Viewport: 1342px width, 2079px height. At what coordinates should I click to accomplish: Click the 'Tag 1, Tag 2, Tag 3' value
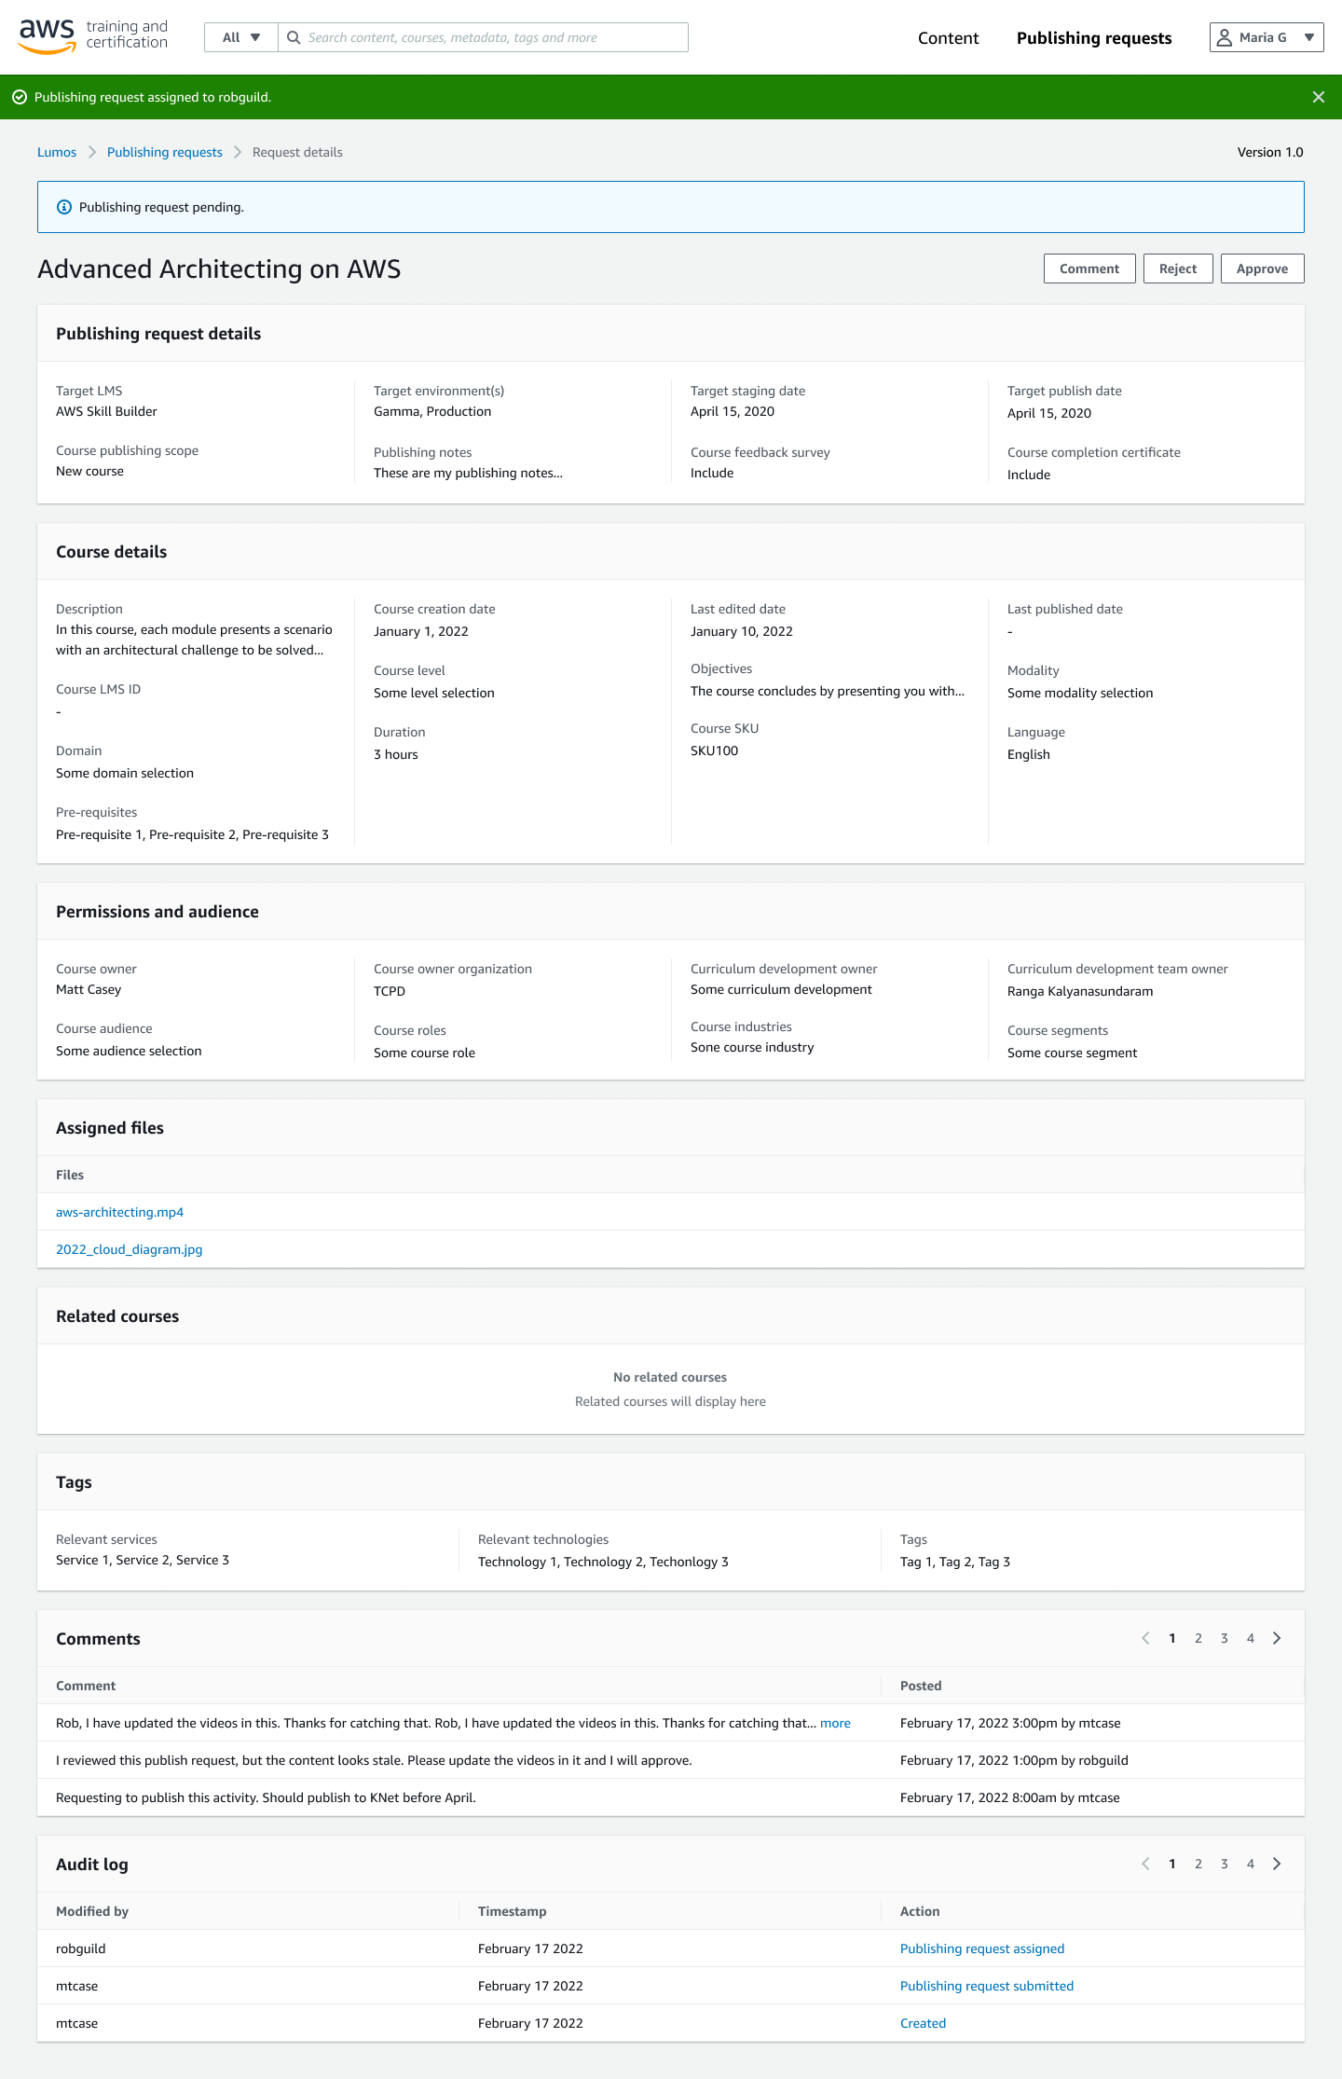(x=955, y=1562)
